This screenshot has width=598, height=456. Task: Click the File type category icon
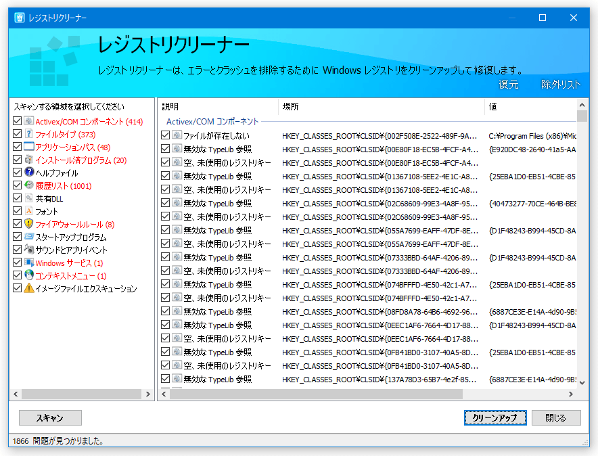point(29,134)
